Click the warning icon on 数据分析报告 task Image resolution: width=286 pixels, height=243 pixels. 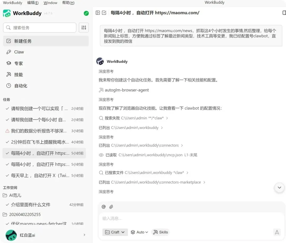(x=7, y=131)
